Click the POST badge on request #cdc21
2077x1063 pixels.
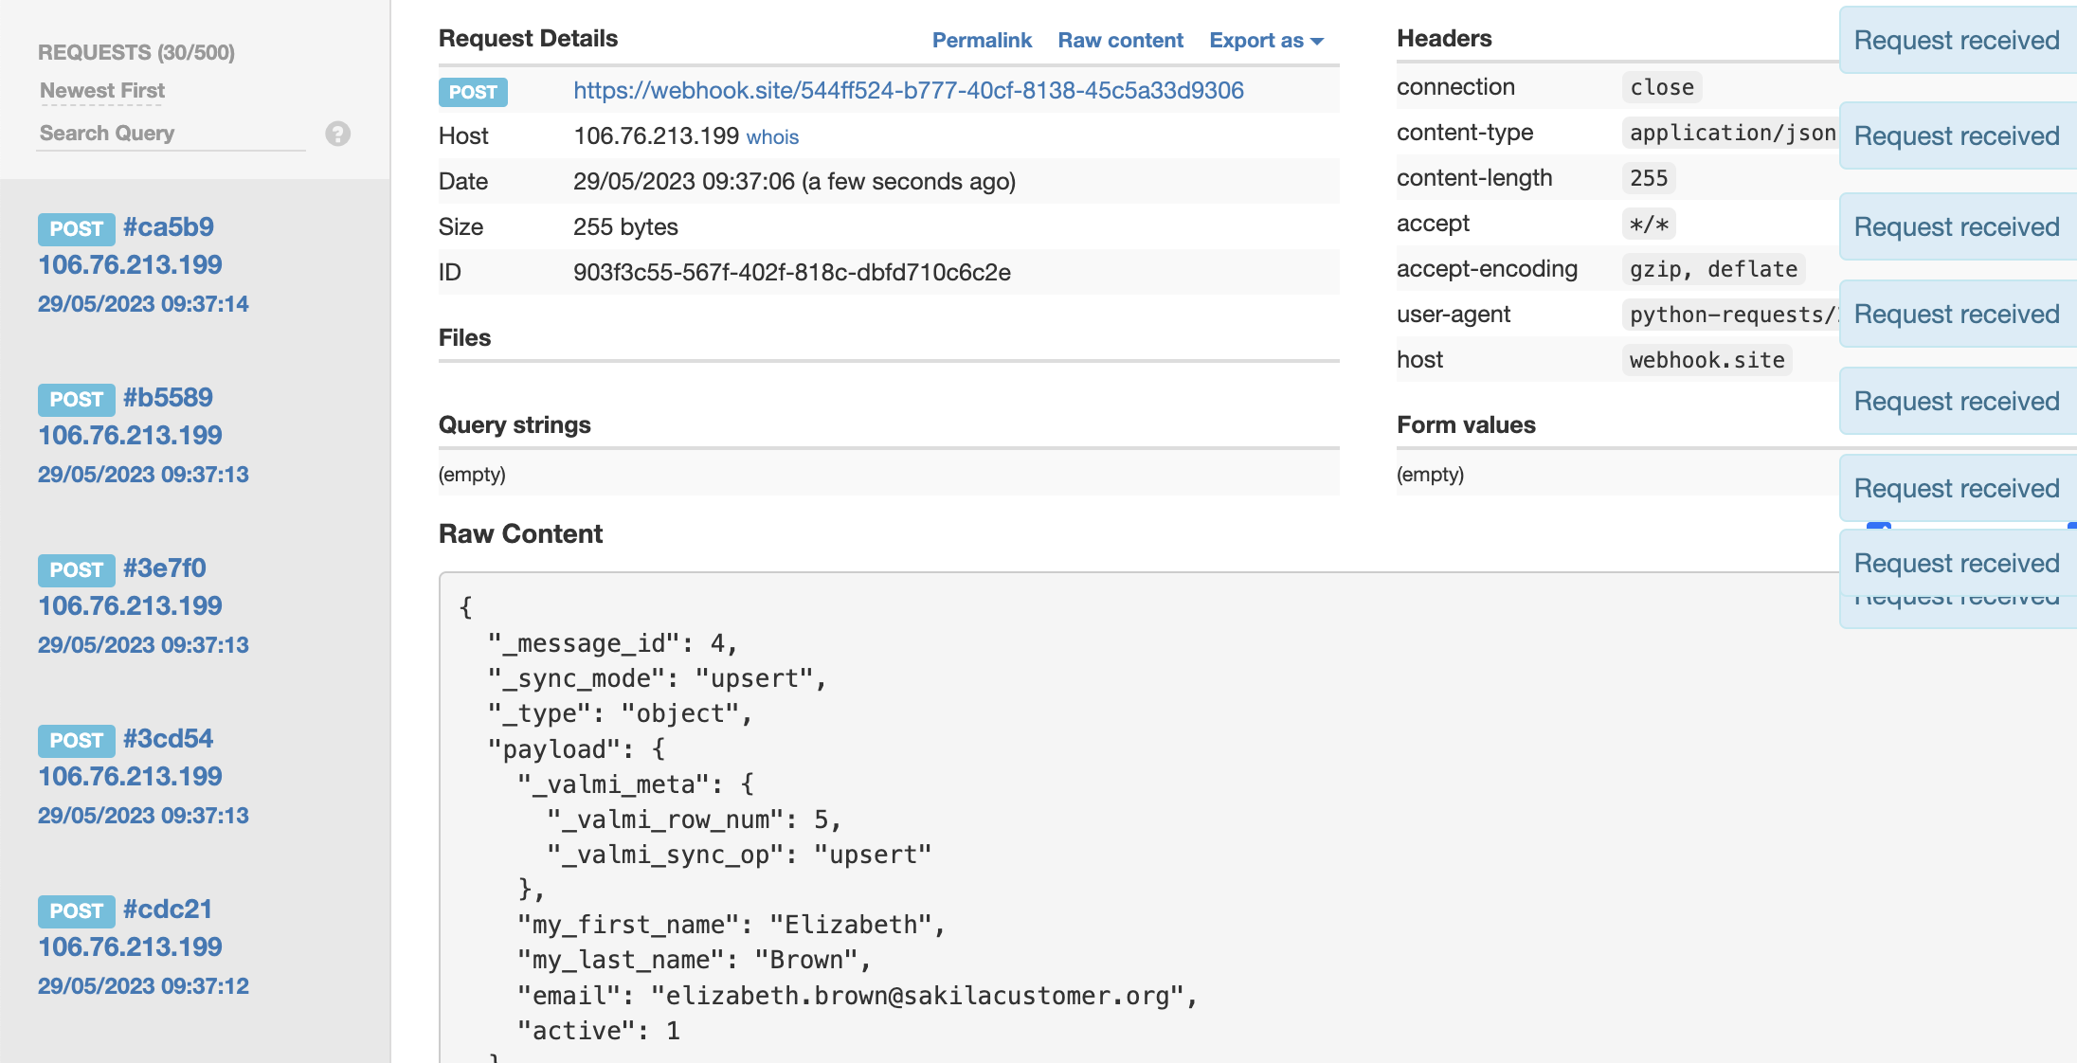pos(77,910)
